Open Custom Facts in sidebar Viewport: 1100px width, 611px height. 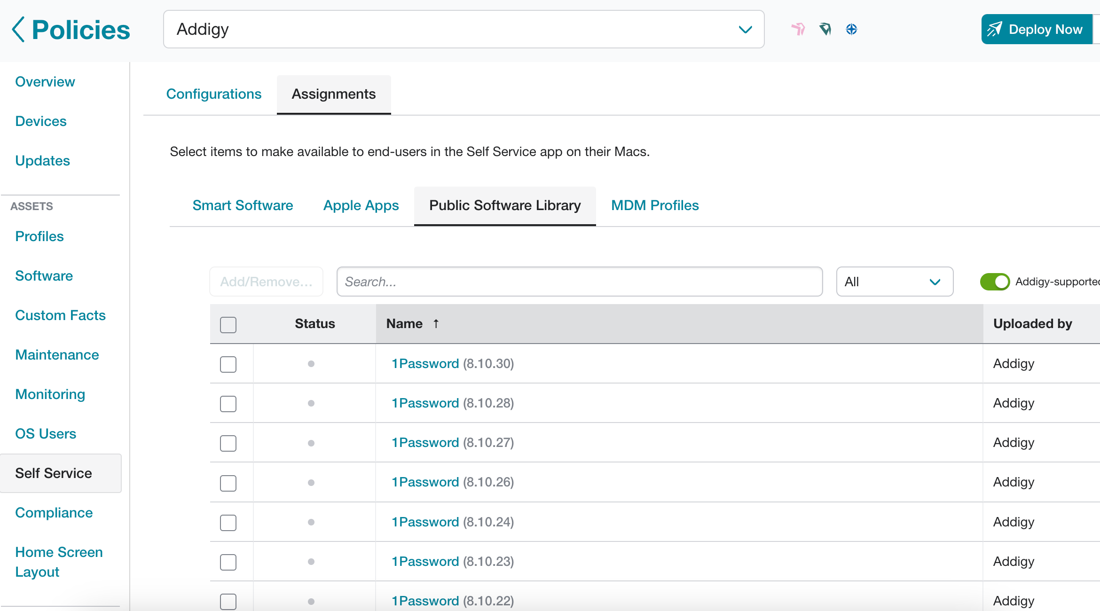click(x=60, y=315)
